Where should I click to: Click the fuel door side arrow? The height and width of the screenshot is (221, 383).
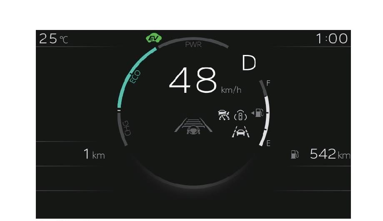pos(253,113)
